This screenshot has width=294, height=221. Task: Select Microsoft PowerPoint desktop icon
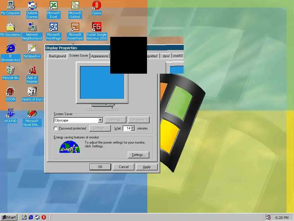tap(75, 31)
